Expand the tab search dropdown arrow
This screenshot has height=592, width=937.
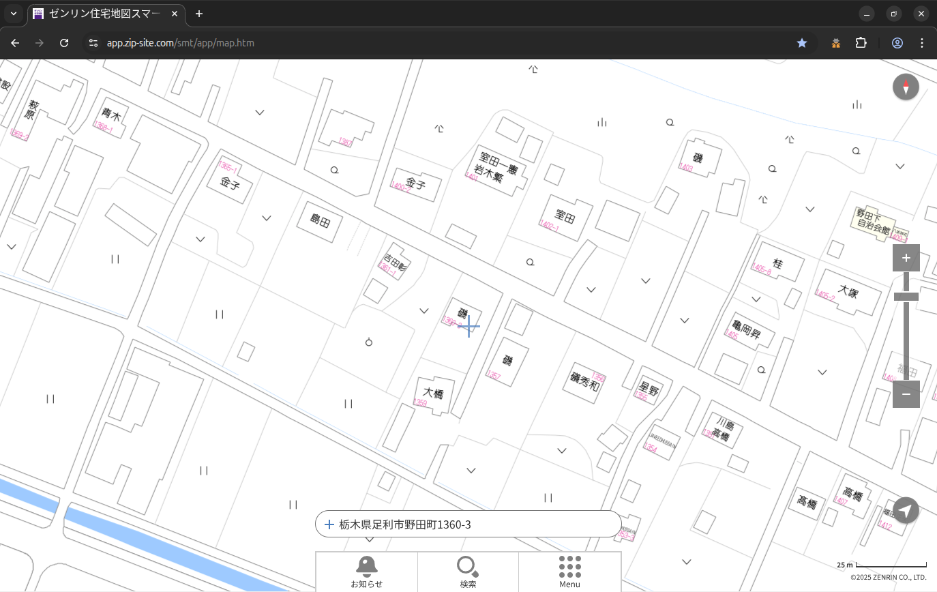[14, 14]
